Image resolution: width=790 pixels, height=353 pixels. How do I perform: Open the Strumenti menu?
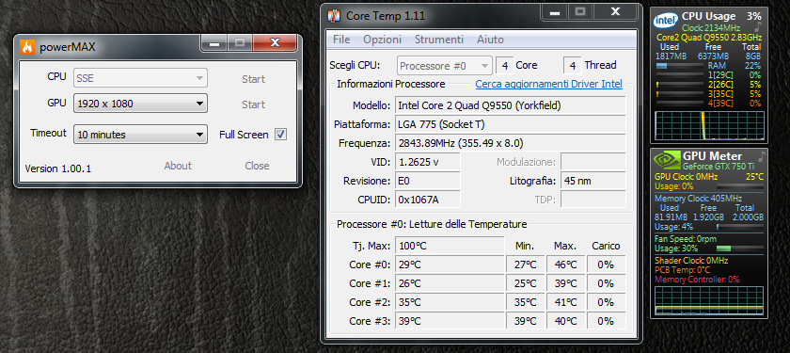pyautogui.click(x=439, y=40)
